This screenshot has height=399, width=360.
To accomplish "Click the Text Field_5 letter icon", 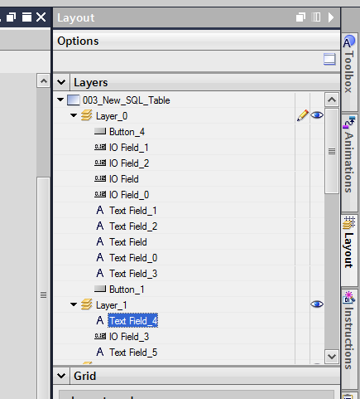I will (100, 352).
